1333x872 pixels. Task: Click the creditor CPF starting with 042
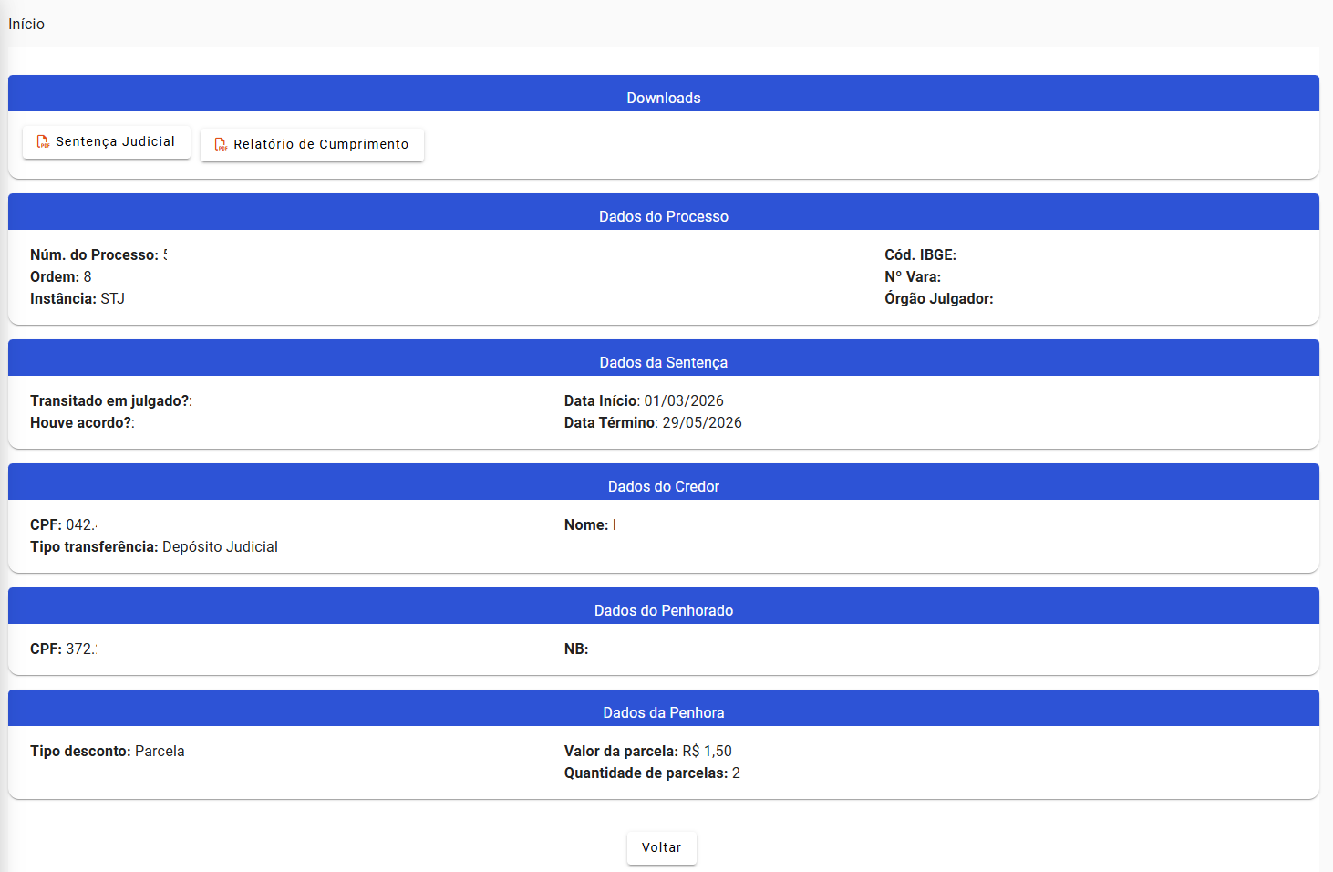[x=64, y=524]
